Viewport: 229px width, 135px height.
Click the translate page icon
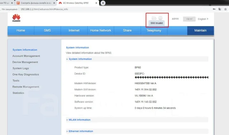click(220, 9)
